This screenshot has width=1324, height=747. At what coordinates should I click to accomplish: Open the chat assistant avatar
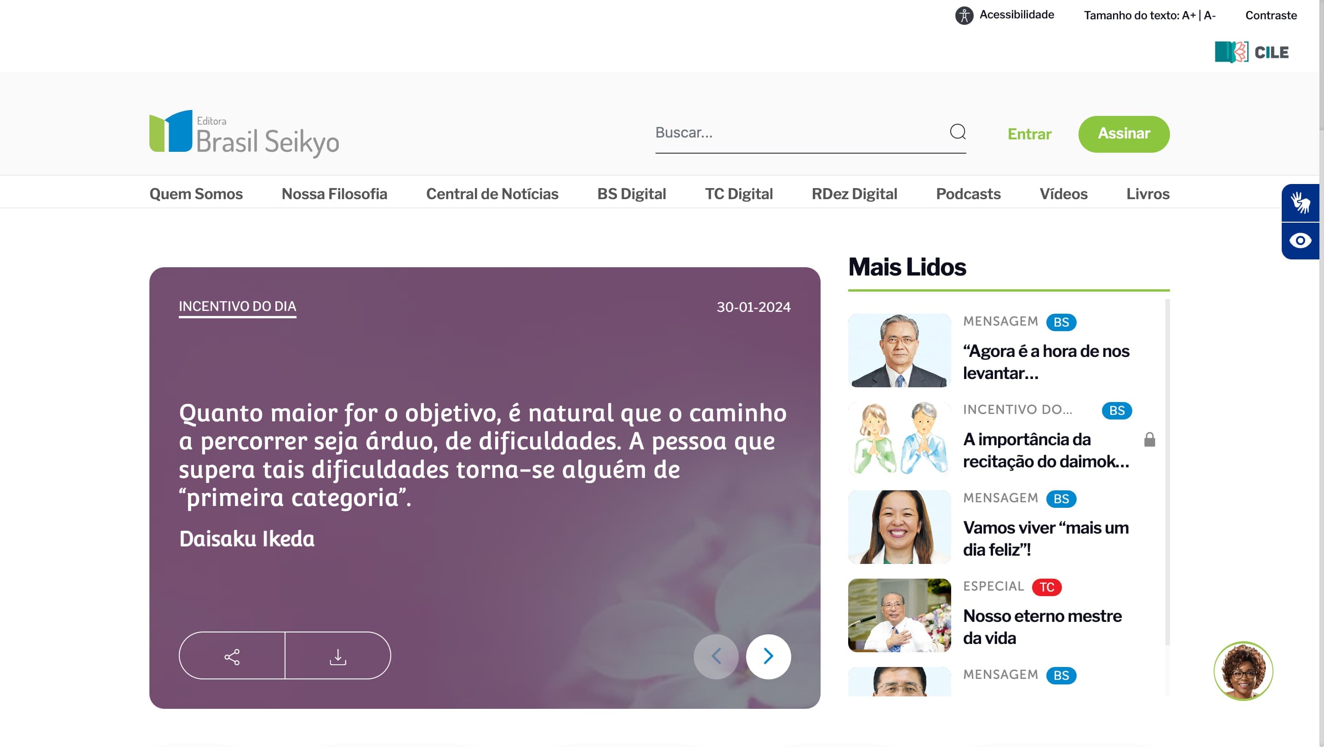tap(1243, 671)
